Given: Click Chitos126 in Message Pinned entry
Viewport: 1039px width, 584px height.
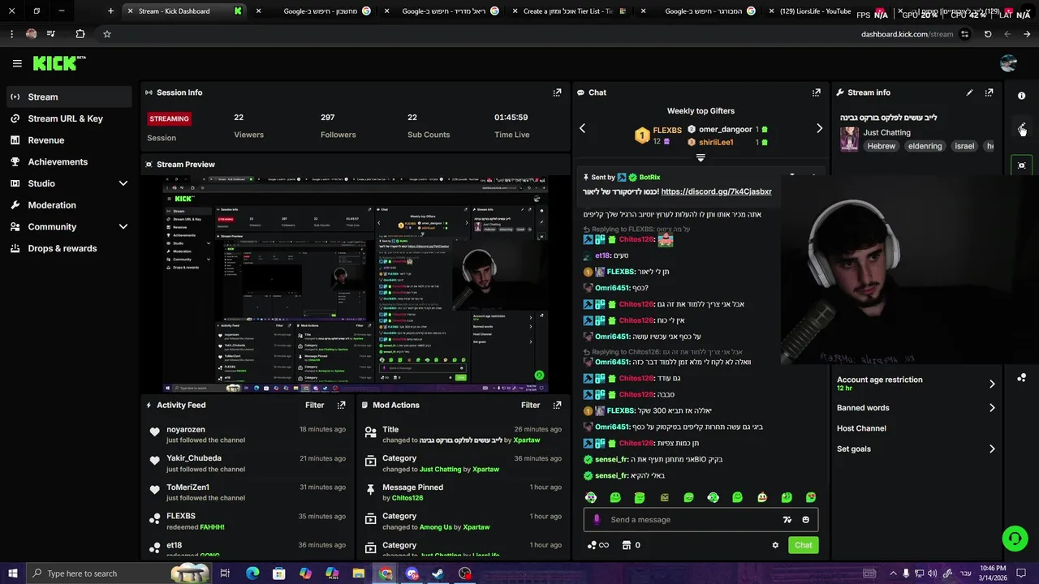Looking at the screenshot, I should (407, 498).
